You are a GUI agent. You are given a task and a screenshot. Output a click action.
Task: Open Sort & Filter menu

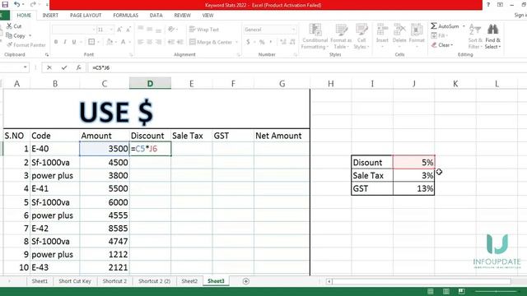(475, 36)
